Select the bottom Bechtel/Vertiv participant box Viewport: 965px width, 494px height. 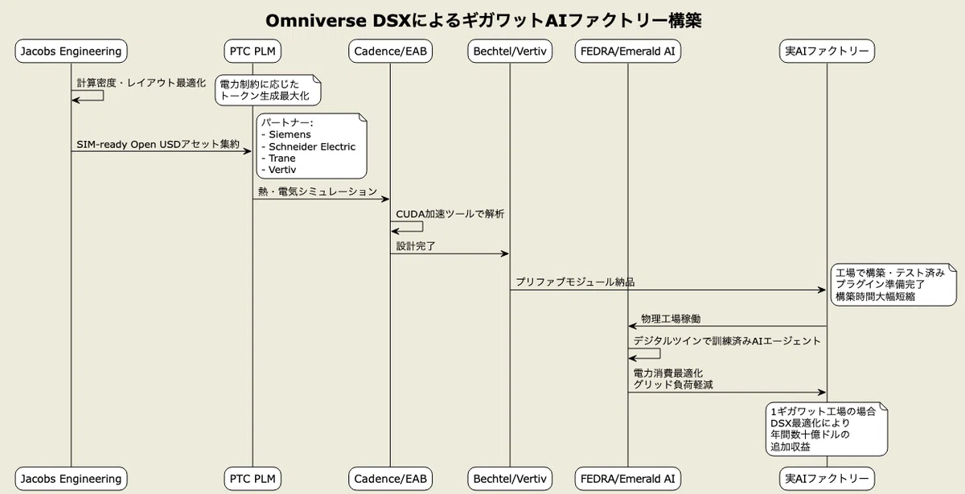click(510, 479)
